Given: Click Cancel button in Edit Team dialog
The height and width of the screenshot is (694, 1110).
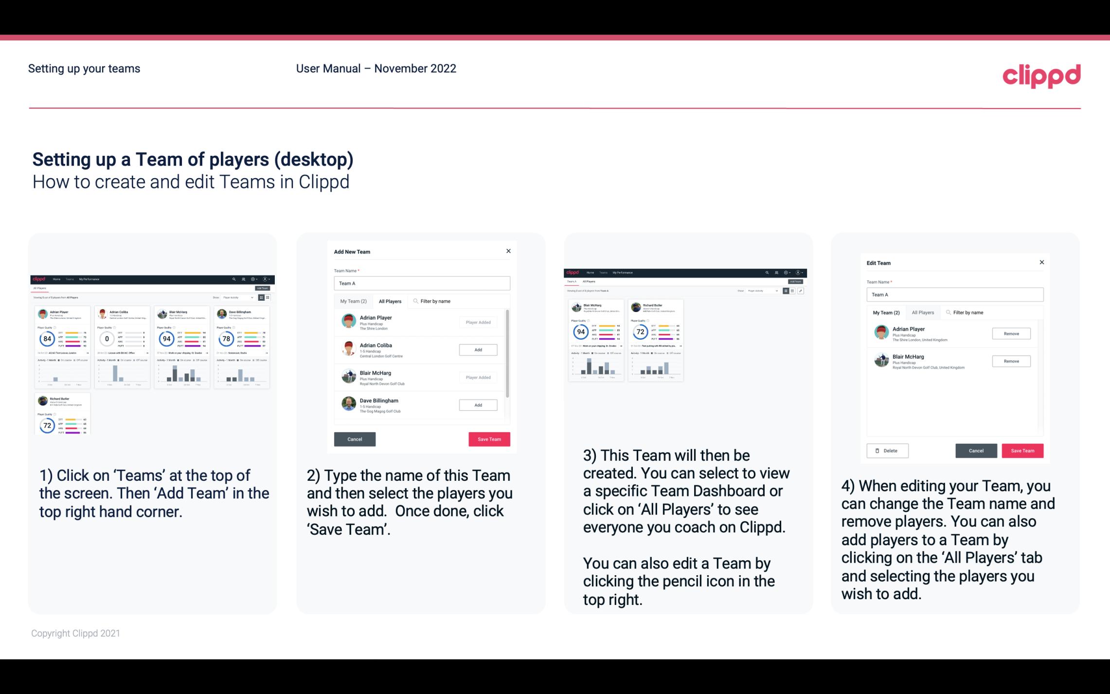Looking at the screenshot, I should click(x=976, y=450).
